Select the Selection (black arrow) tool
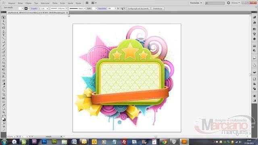This screenshot has width=258, height=145. [x=4, y=17]
